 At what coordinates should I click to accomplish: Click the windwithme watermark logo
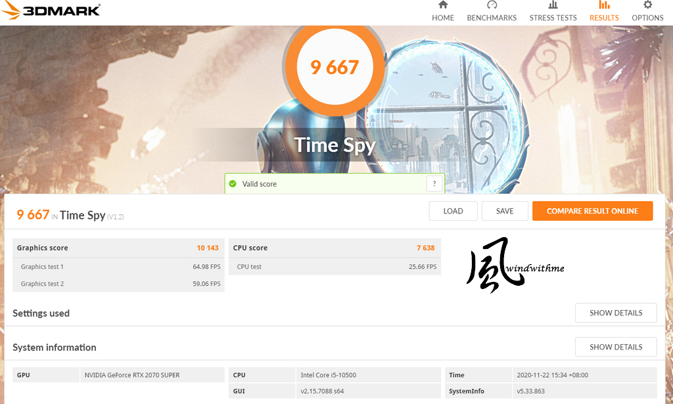coord(515,265)
